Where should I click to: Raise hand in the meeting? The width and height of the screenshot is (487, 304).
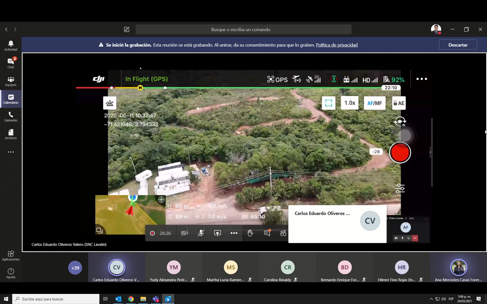tap(250, 233)
